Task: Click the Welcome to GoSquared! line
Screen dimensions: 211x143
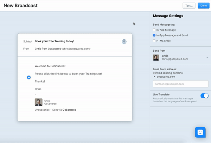Action: [x=50, y=66]
